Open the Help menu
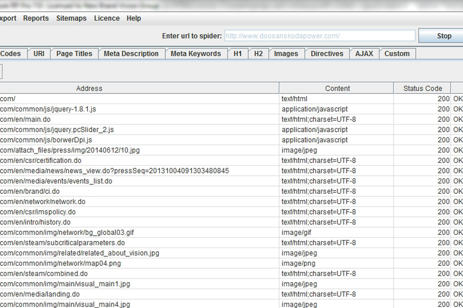The image size is (463, 308). [134, 18]
